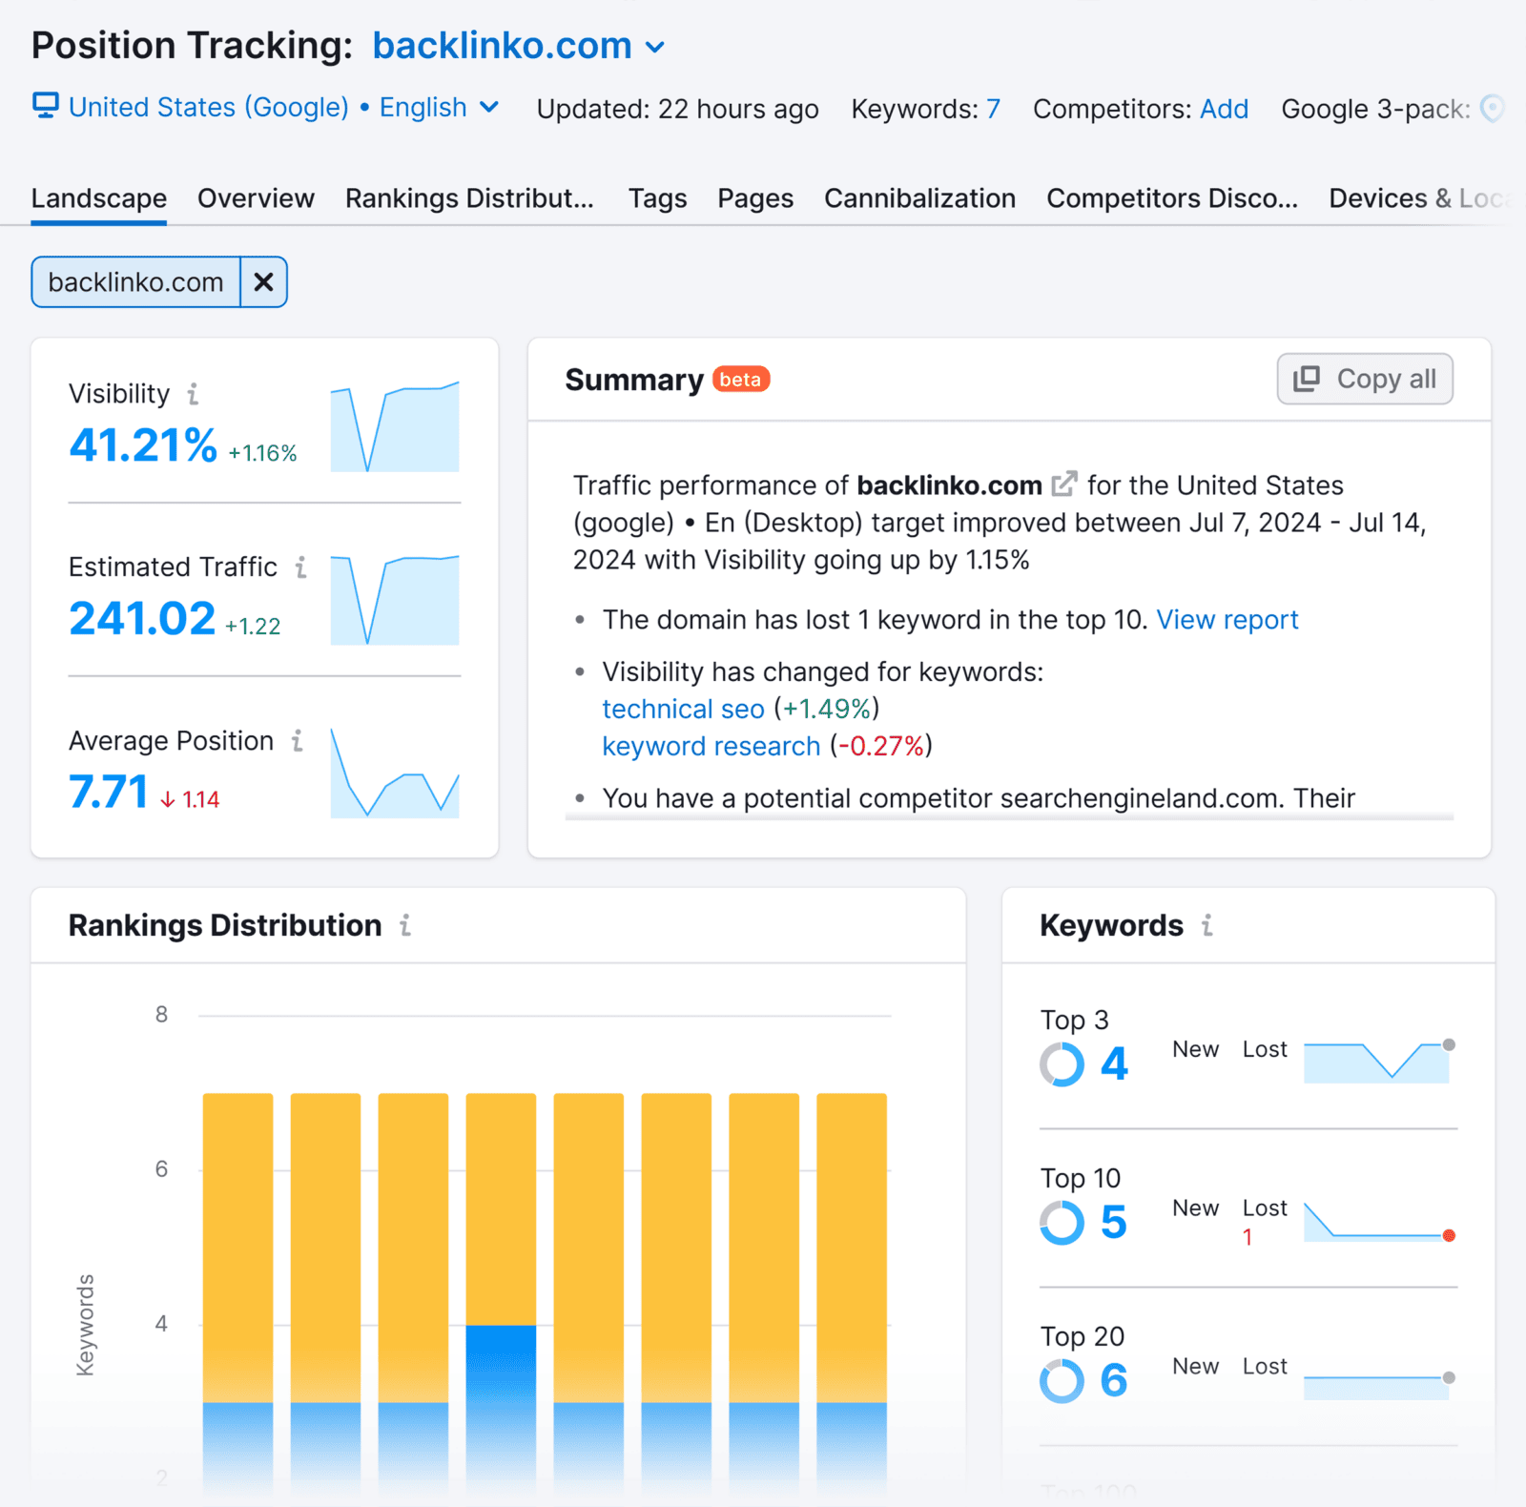Open the View report link
This screenshot has width=1526, height=1507.
click(x=1227, y=619)
